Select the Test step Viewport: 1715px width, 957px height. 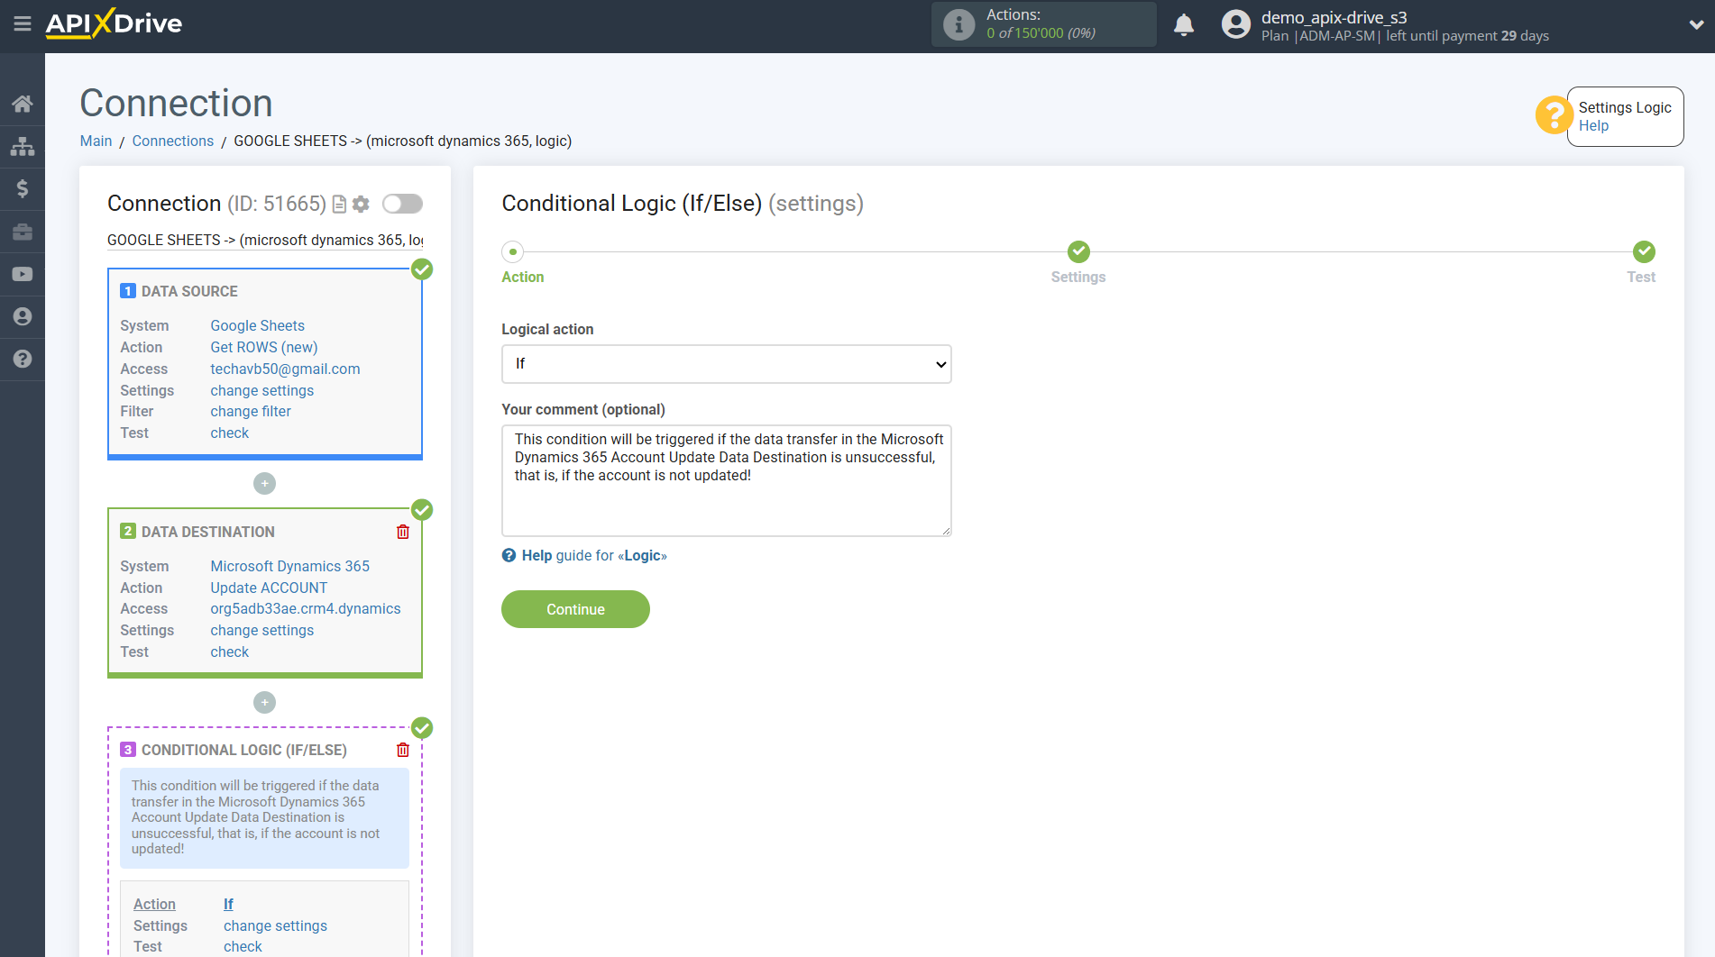pos(1644,252)
